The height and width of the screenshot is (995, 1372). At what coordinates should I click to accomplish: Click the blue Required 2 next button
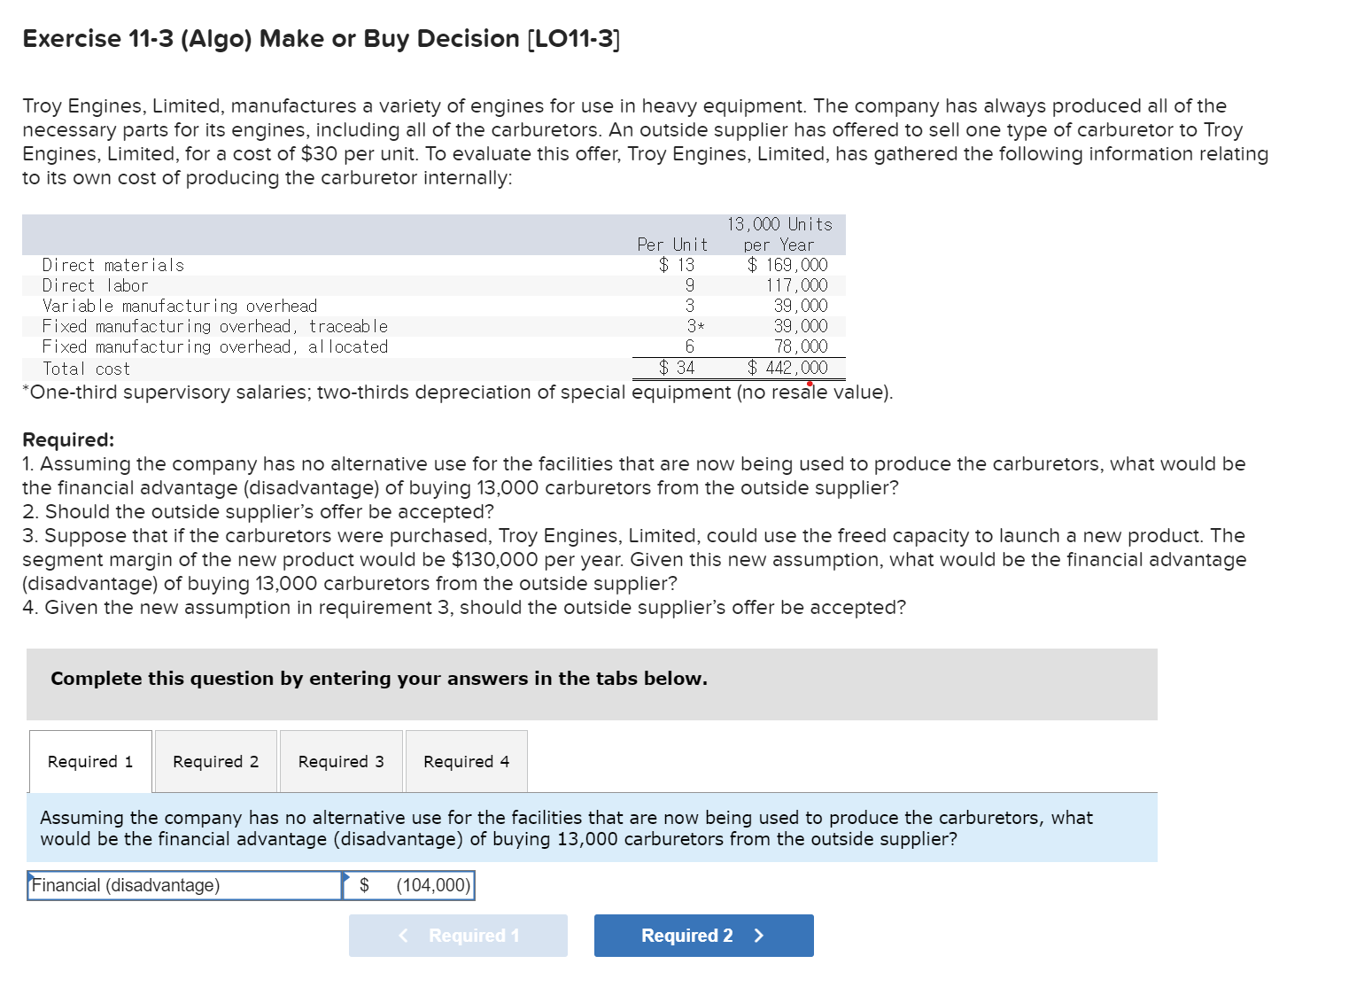click(703, 936)
